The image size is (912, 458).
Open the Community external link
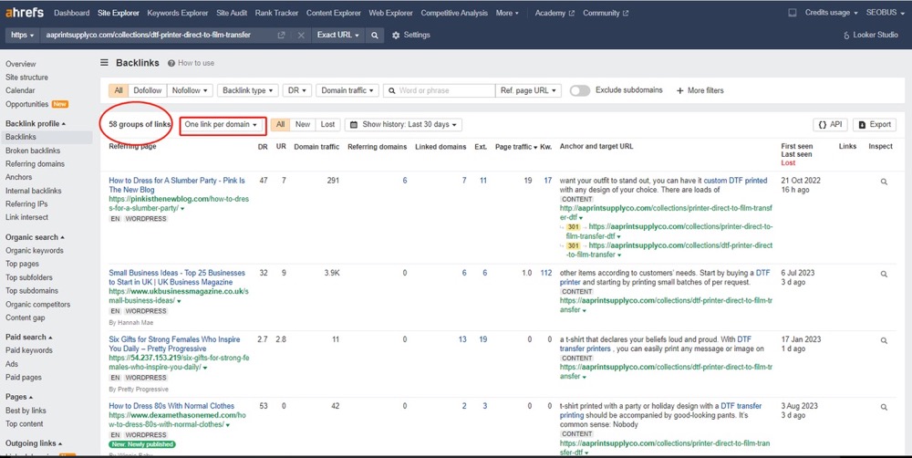point(606,13)
